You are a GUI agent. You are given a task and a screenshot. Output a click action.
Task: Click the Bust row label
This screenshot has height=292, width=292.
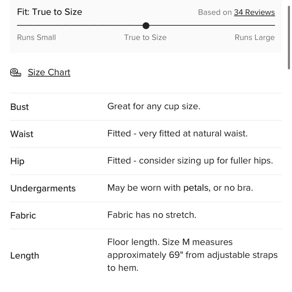20,107
